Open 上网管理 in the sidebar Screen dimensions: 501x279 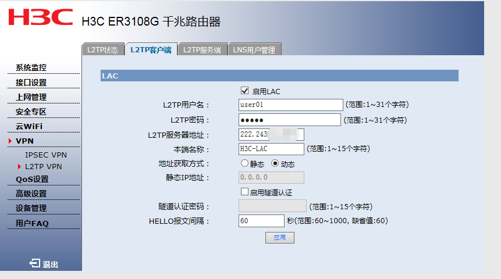click(x=31, y=97)
